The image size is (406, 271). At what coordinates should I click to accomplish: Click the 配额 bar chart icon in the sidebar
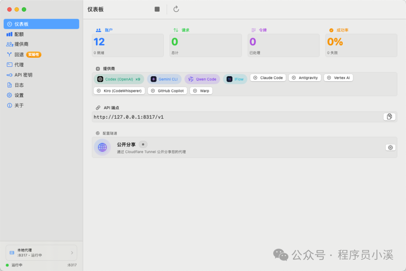9,34
